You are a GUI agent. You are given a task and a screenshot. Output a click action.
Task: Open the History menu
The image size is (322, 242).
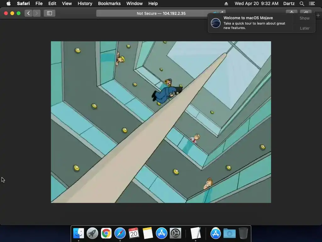tap(85, 3)
